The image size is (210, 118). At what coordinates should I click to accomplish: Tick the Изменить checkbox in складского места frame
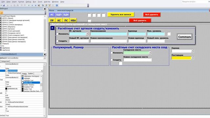pos(112,53)
